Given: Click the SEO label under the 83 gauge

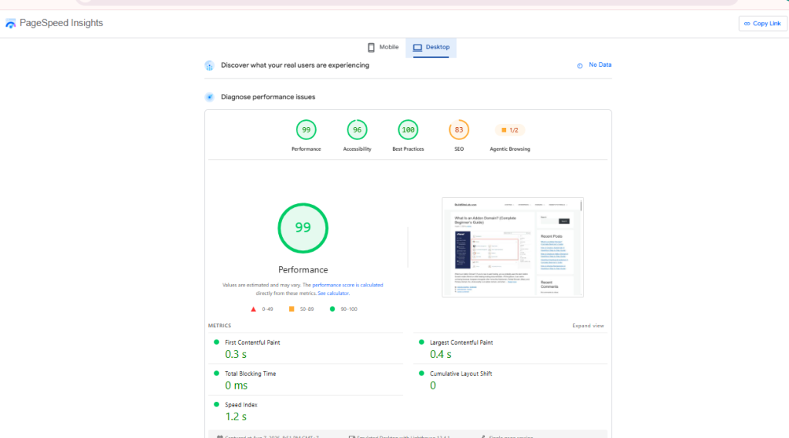Looking at the screenshot, I should pos(459,149).
